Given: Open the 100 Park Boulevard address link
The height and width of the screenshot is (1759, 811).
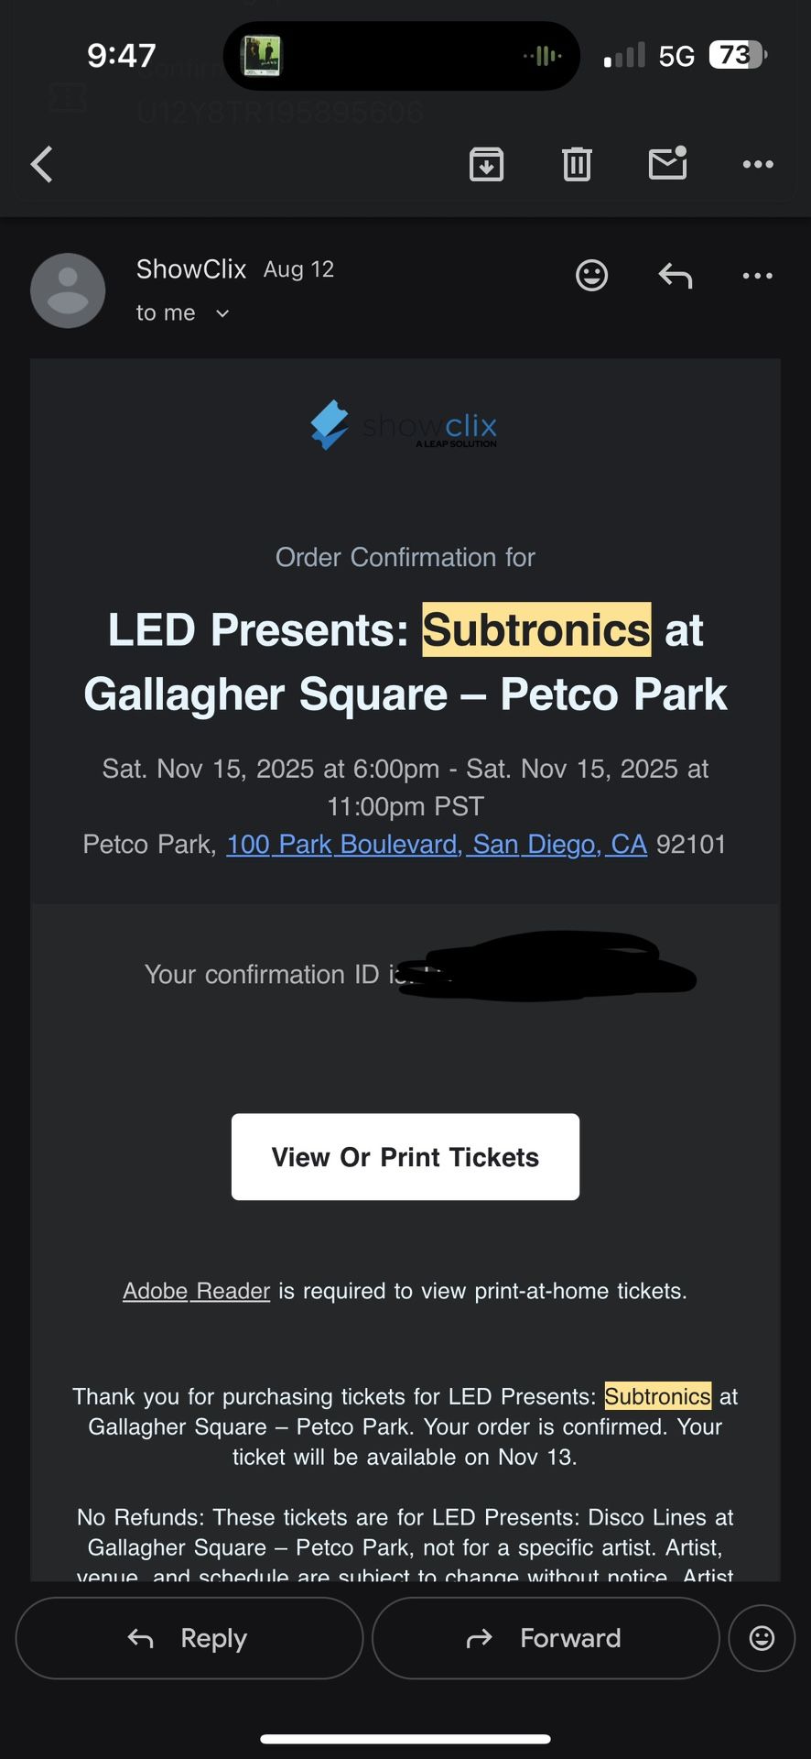Looking at the screenshot, I should 436,844.
